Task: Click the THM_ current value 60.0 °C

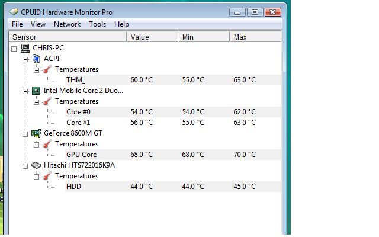Action: tap(142, 80)
